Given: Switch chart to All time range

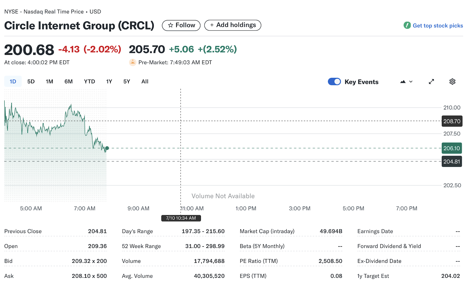Looking at the screenshot, I should (x=145, y=82).
